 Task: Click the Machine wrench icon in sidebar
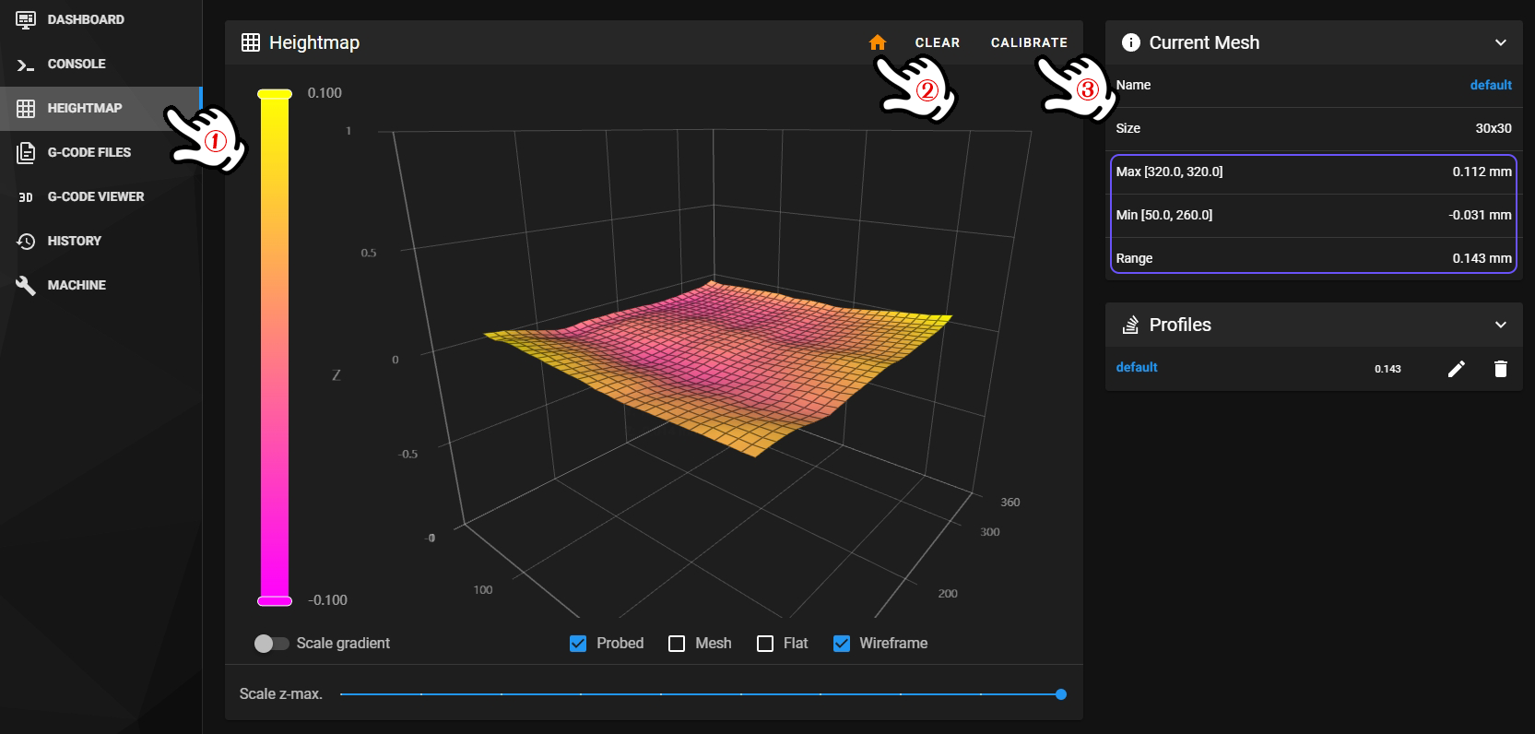pyautogui.click(x=26, y=286)
